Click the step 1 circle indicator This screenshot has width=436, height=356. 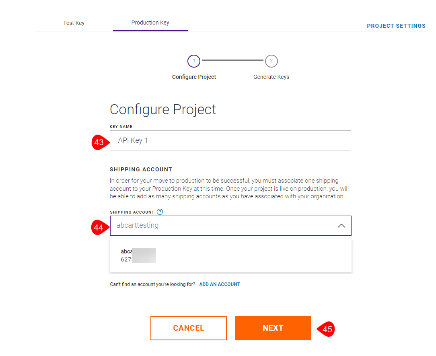[194, 61]
